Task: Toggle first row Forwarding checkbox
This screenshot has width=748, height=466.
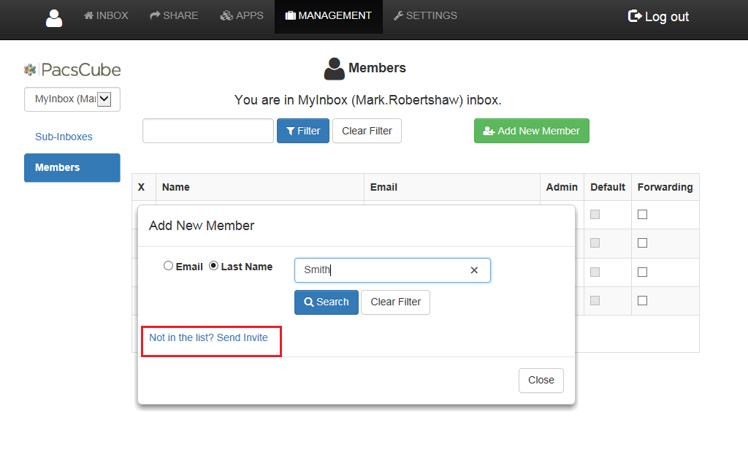Action: pyautogui.click(x=643, y=215)
